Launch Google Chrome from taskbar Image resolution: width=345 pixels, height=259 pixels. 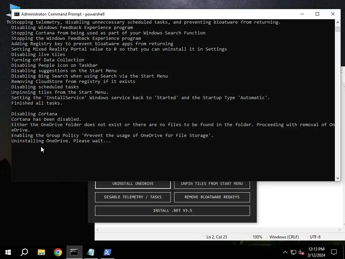tap(58, 252)
